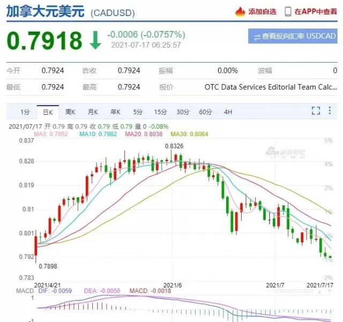343x322 pixels.
Task: Click the small up triangle near 2021/7/17
Action: 319,291
